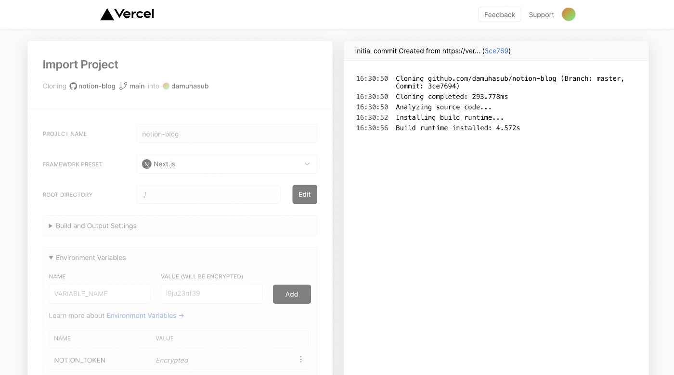Click the git branch icon beside main

tap(123, 86)
